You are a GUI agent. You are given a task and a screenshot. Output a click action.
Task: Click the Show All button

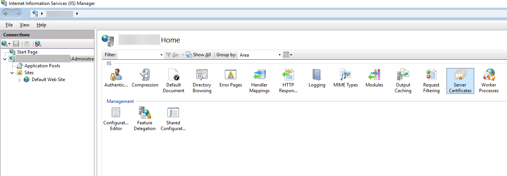coord(198,55)
